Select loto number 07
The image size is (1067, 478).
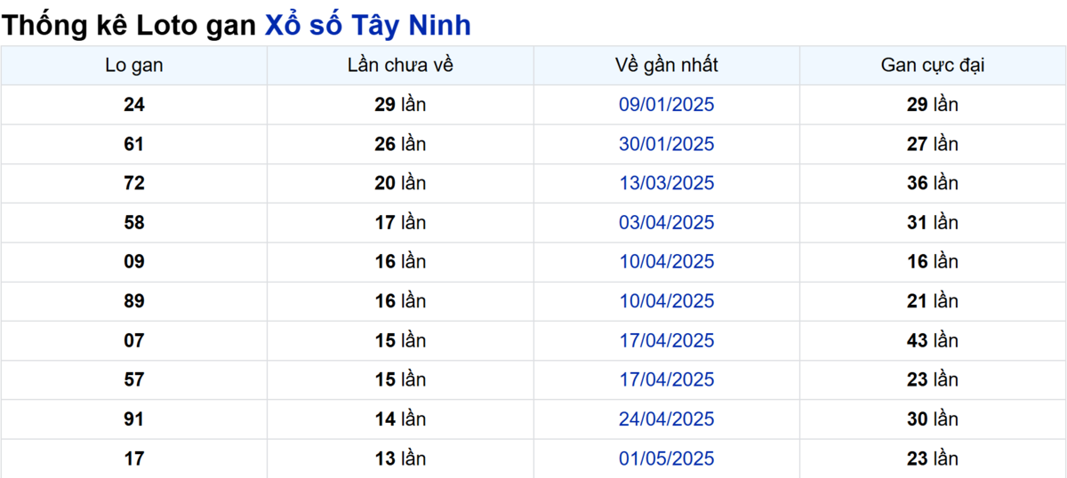click(134, 340)
